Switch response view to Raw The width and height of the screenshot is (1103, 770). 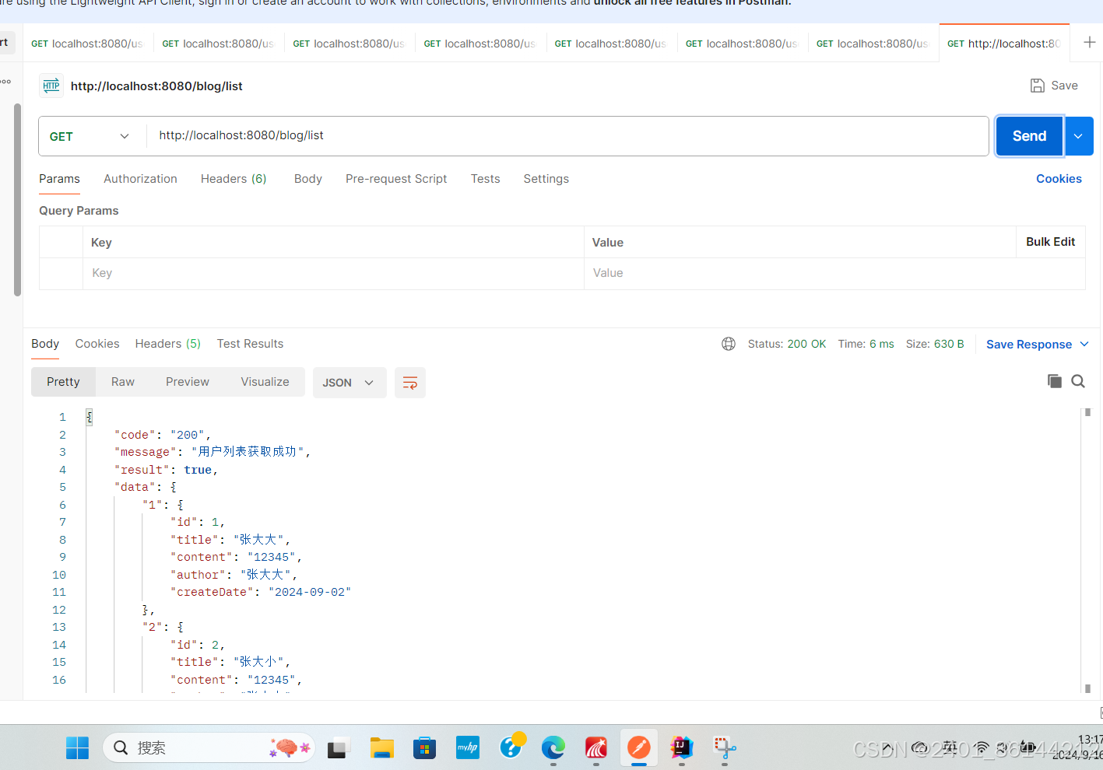(x=122, y=381)
